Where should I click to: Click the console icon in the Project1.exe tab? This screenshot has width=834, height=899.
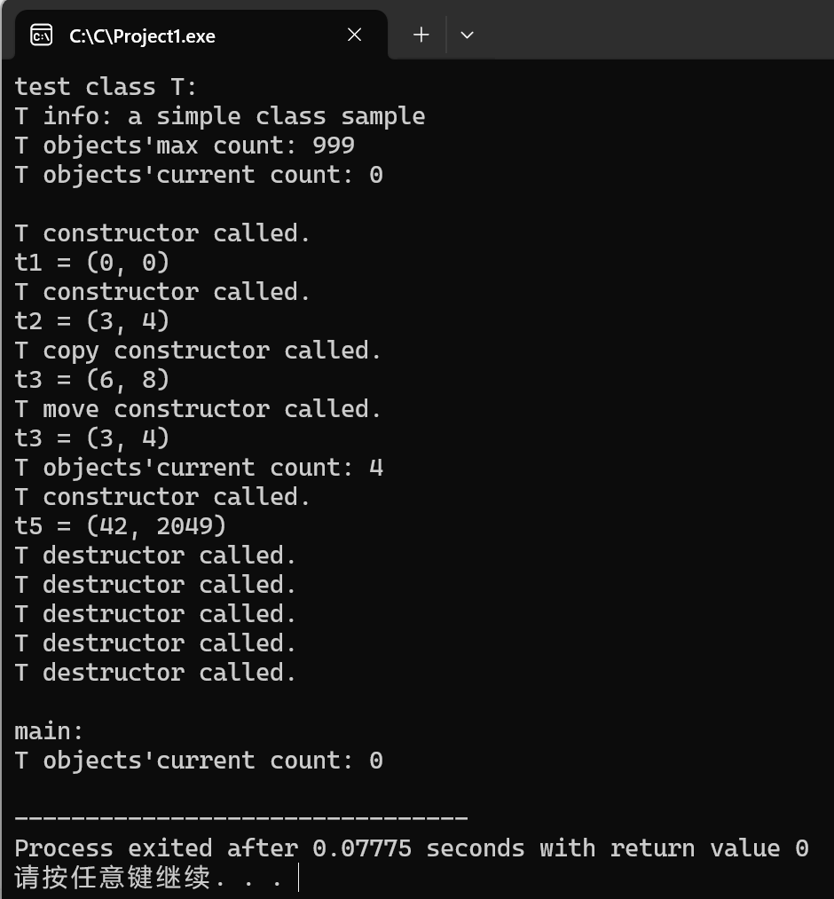pyautogui.click(x=42, y=35)
